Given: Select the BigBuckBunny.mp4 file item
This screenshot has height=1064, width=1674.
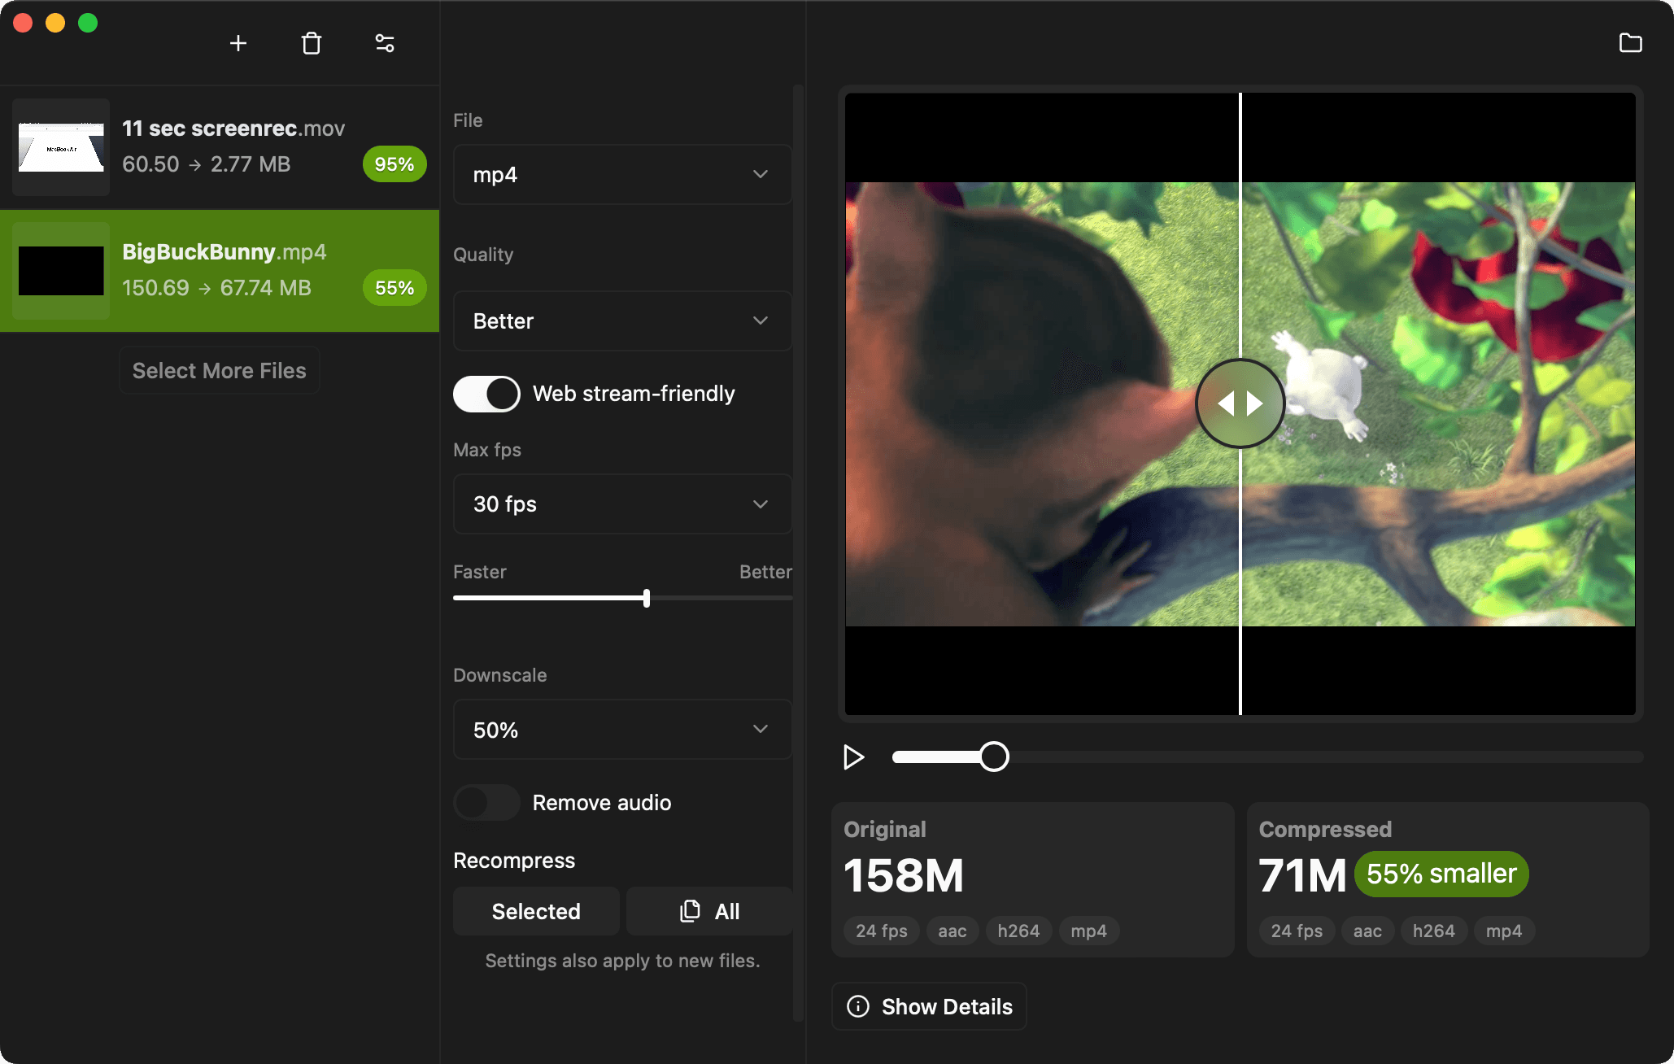Looking at the screenshot, I should [220, 270].
